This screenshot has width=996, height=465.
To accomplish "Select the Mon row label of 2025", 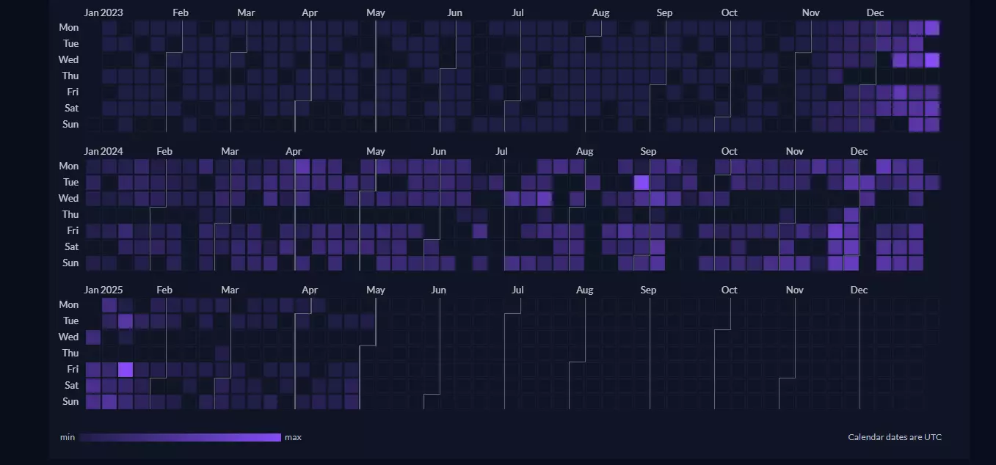I will pyautogui.click(x=69, y=304).
